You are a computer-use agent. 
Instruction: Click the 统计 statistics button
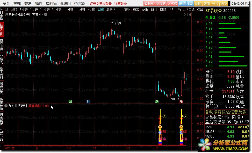coord(154,10)
